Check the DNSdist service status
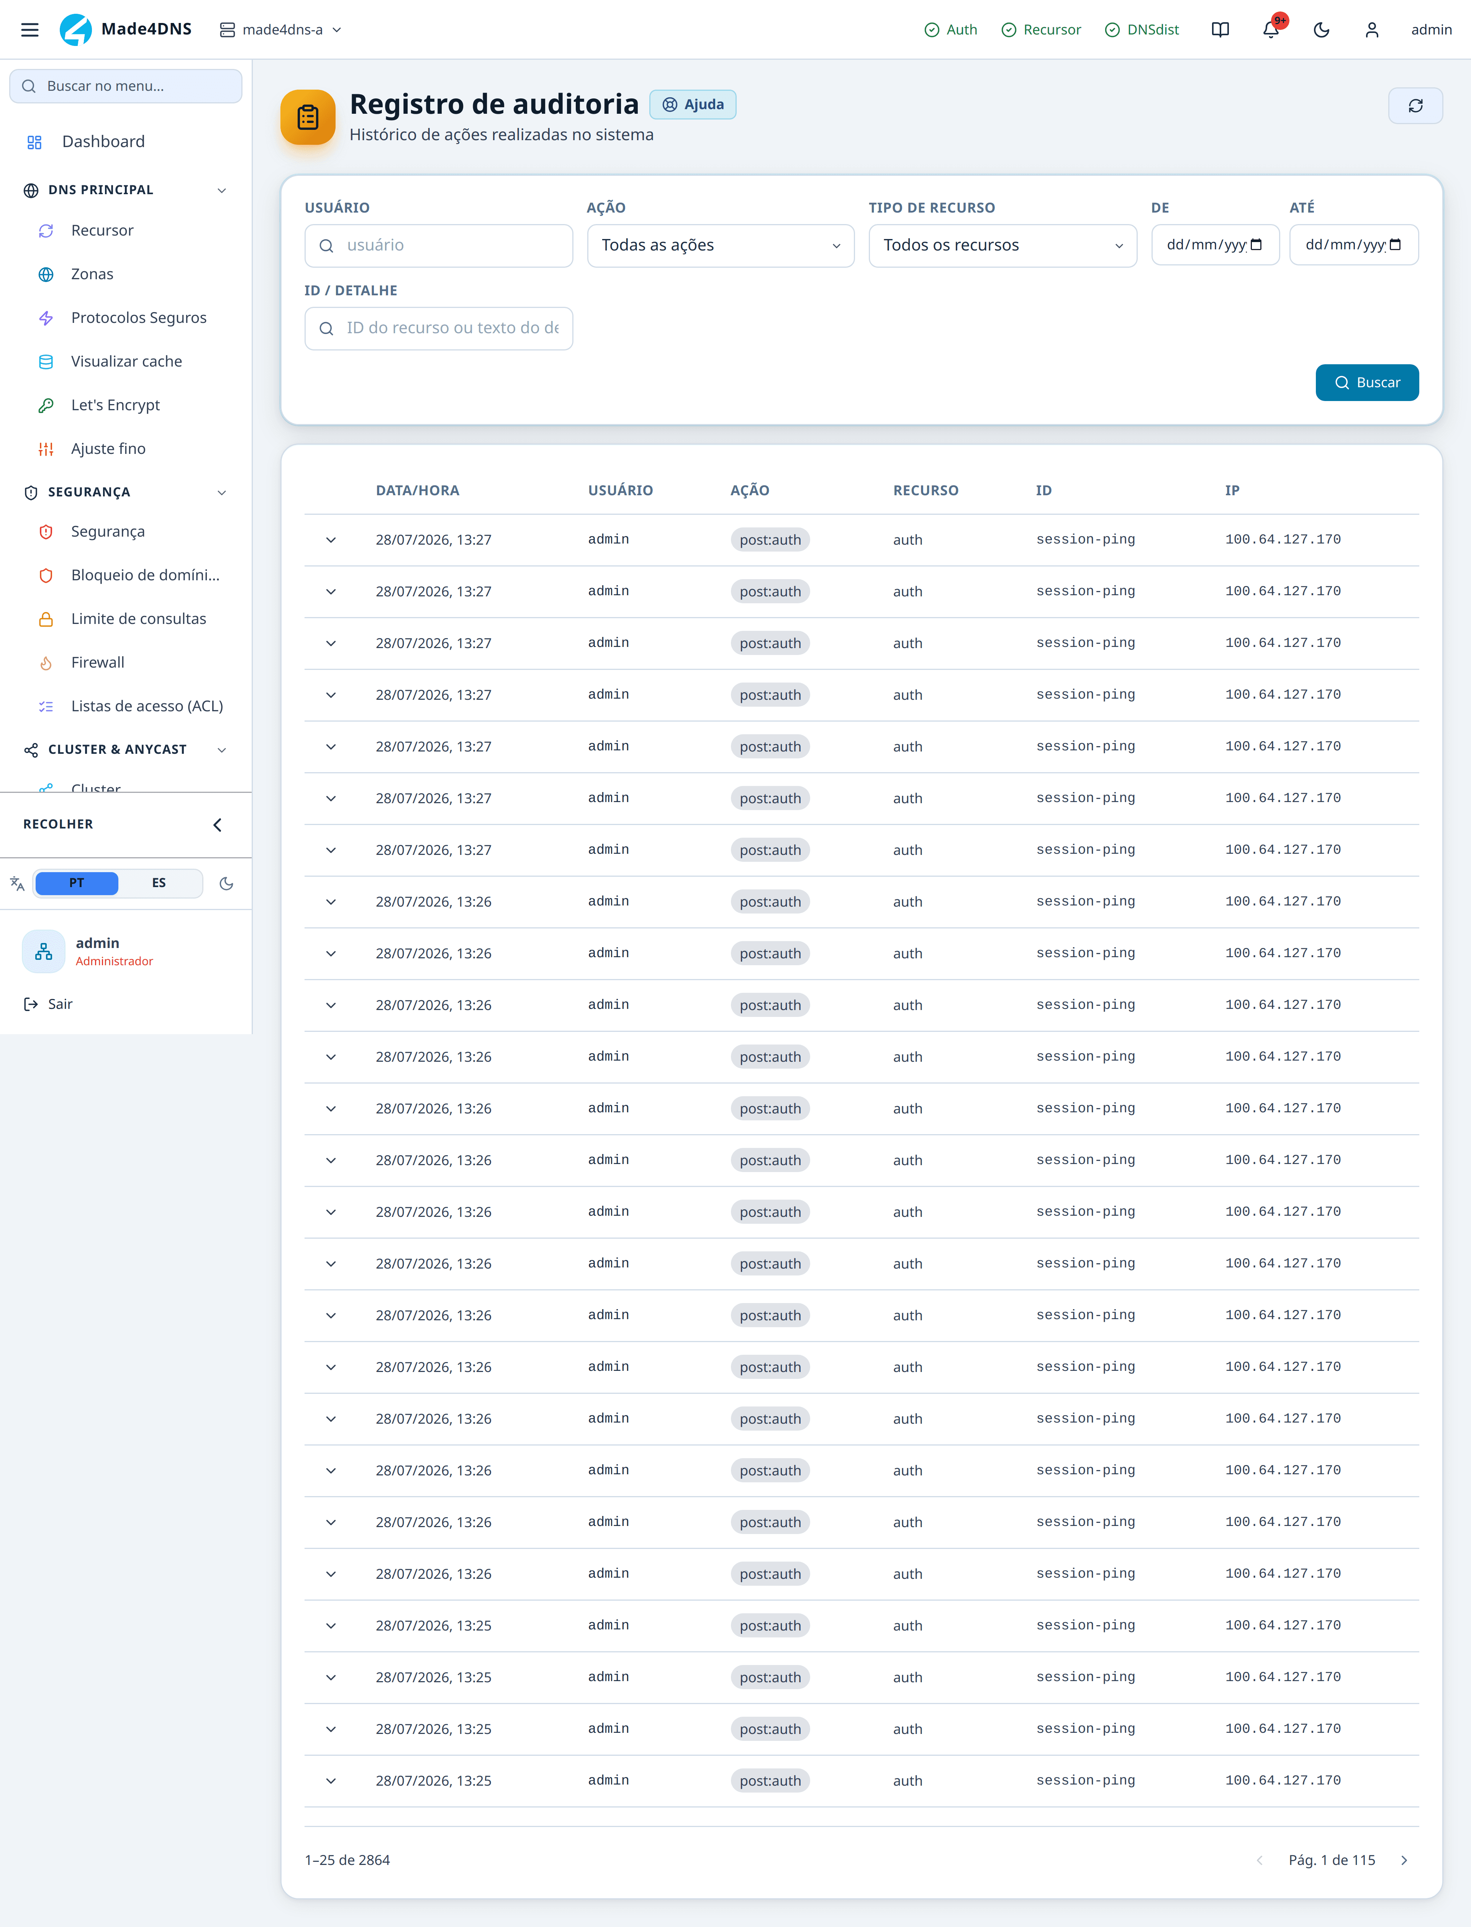Image resolution: width=1471 pixels, height=1927 pixels. [x=1142, y=30]
